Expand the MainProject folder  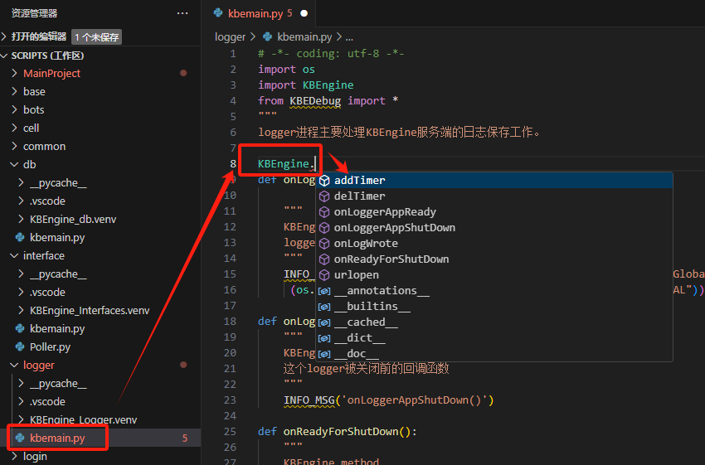pyautogui.click(x=14, y=73)
